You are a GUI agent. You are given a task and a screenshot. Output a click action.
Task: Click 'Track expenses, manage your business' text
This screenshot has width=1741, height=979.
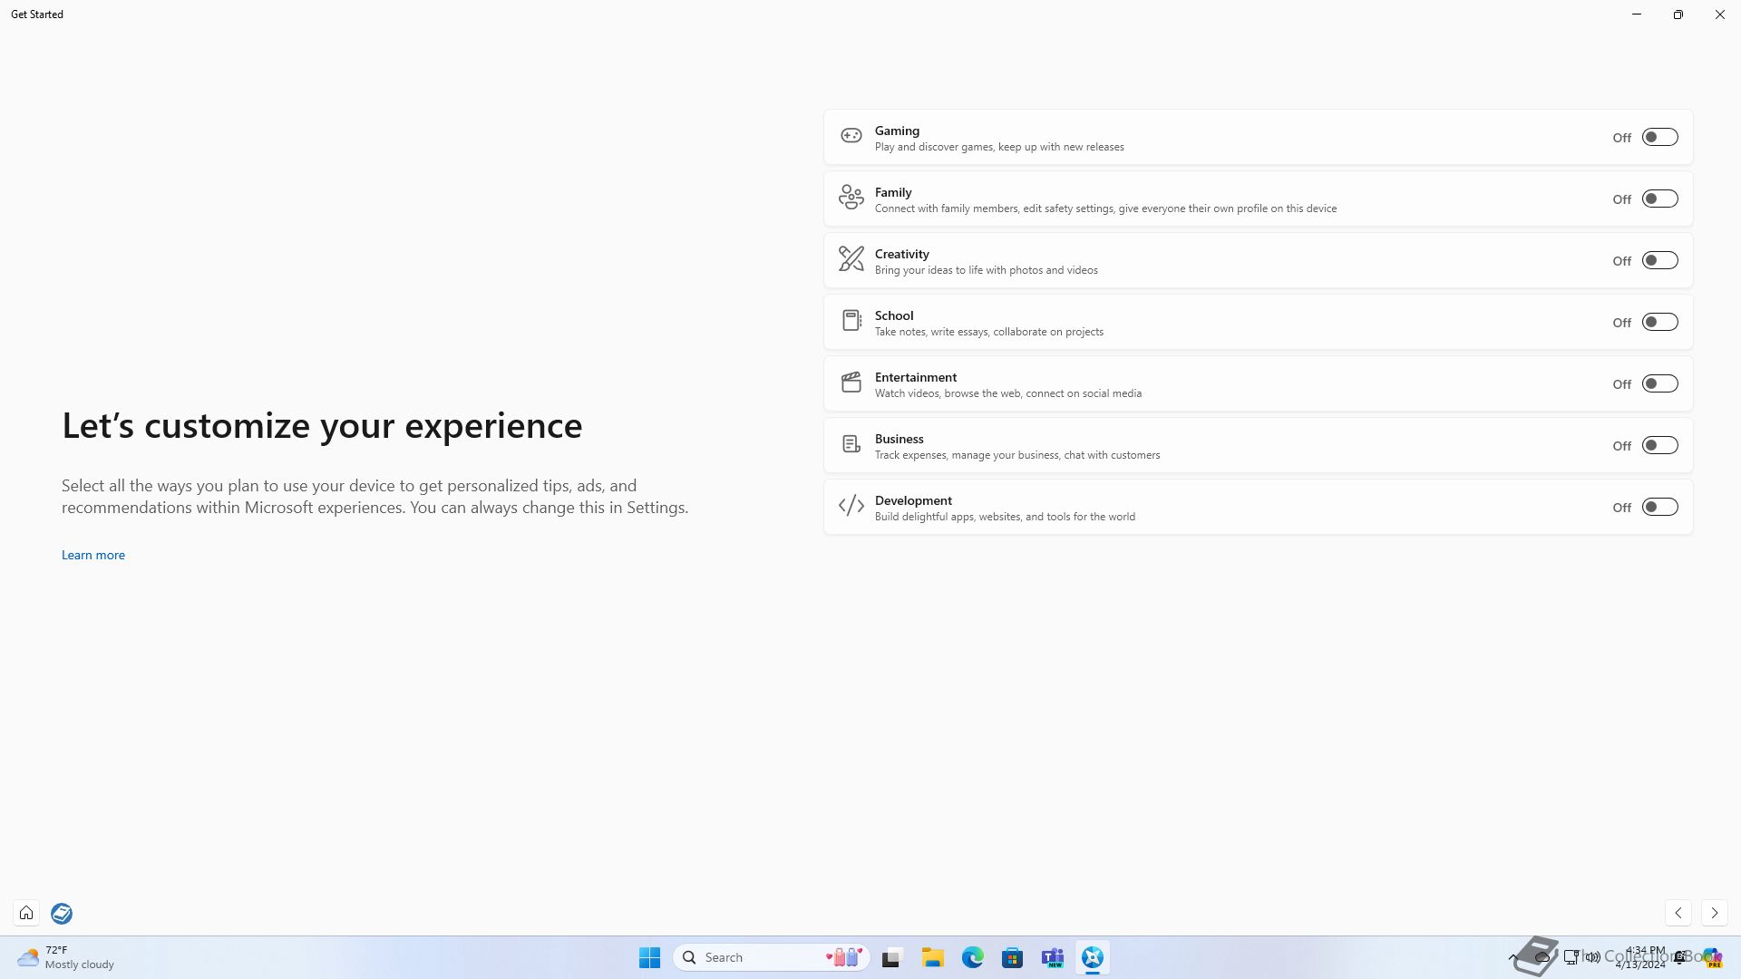[x=1017, y=455]
